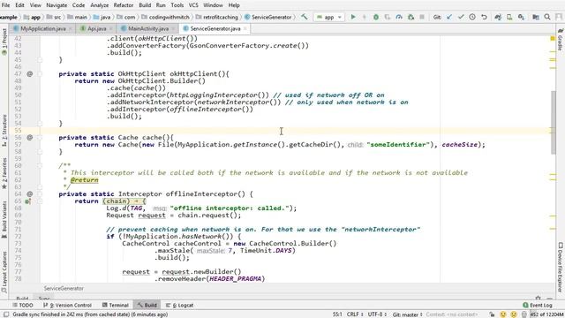Open the File menu
This screenshot has height=318, width=565.
pyautogui.click(x=6, y=5)
